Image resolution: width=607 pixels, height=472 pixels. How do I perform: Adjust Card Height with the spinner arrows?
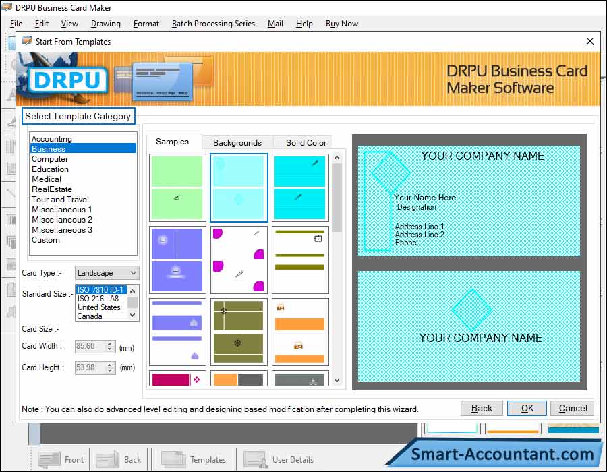point(110,367)
